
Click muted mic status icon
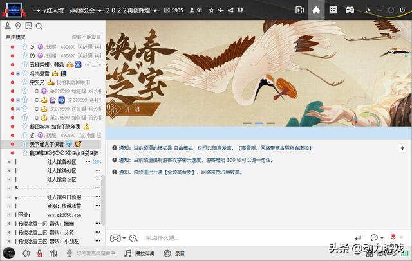pyautogui.click(x=70, y=253)
